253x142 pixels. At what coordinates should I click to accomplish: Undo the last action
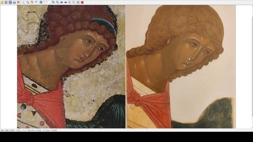coord(36,2)
